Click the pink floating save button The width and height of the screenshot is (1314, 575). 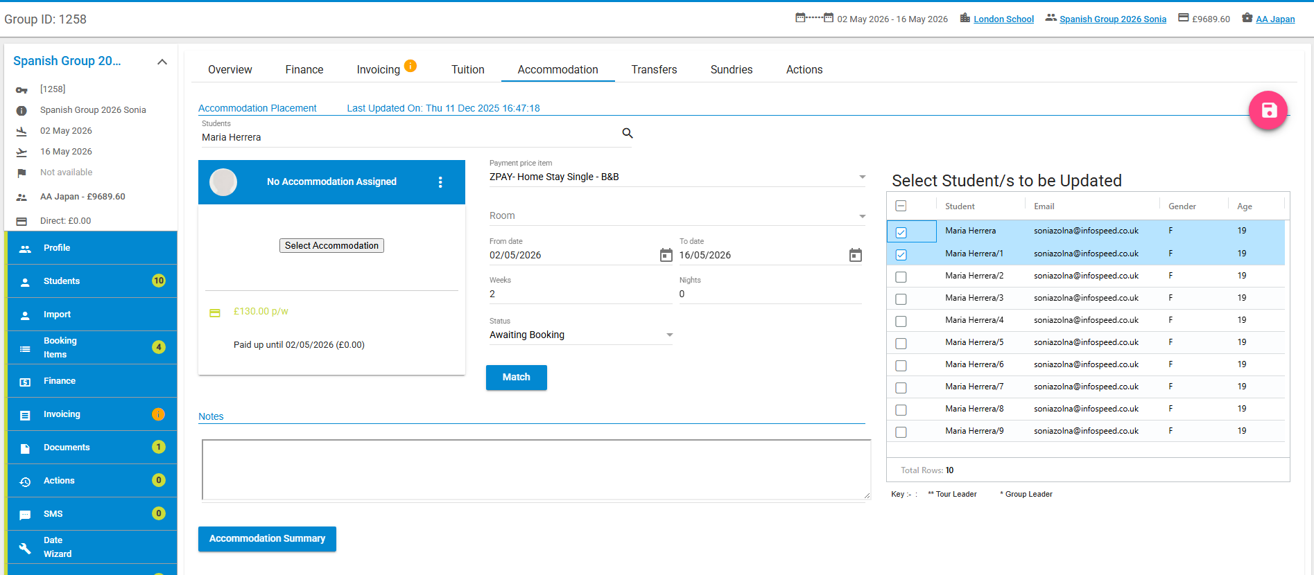(1268, 110)
